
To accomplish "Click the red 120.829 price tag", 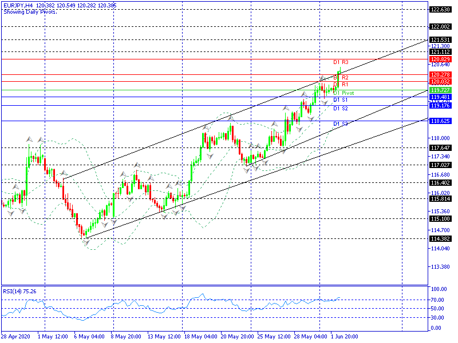I will coord(440,59).
